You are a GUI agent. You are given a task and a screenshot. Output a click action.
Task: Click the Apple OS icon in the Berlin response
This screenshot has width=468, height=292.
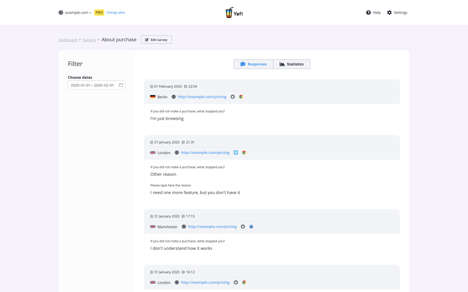click(233, 97)
